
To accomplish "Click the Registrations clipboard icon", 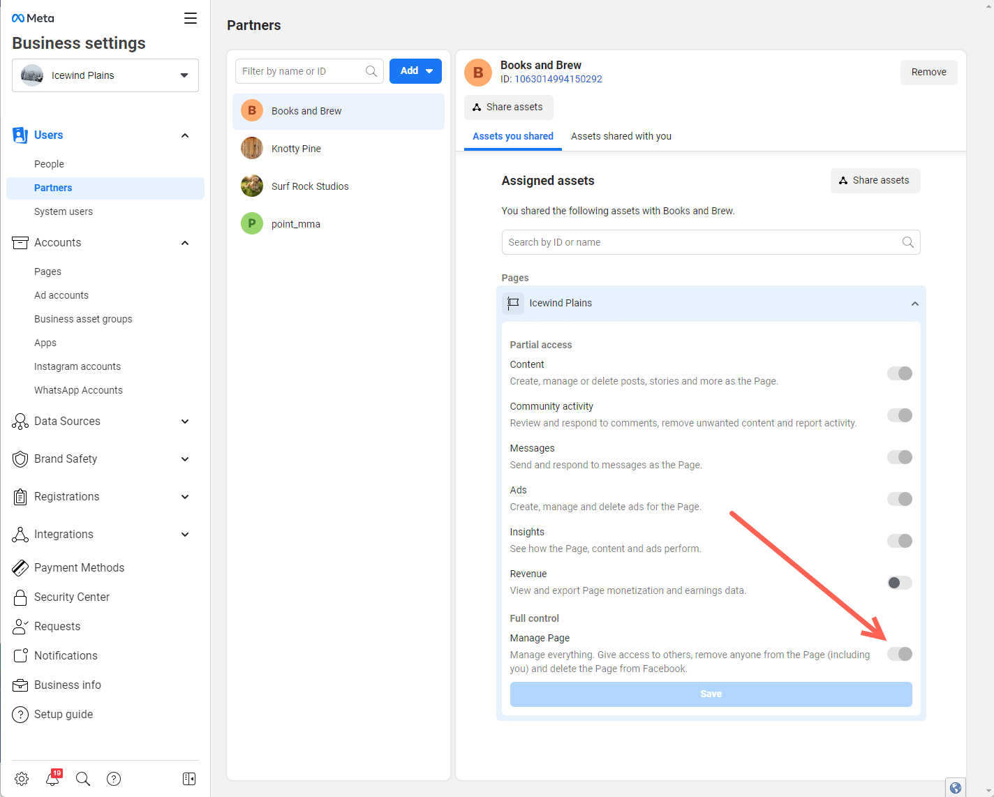I will 20,497.
